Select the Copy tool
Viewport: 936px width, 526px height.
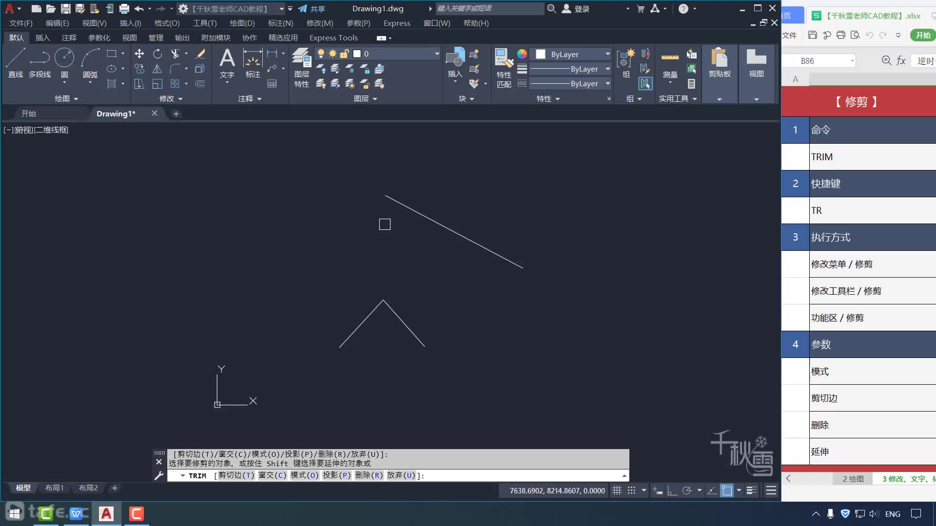coord(139,69)
